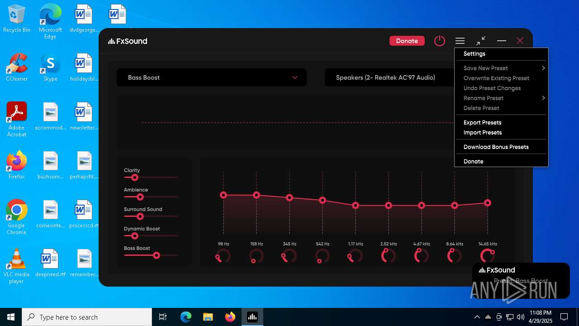
Task: Click the 14.65 kHz EQ band point
Action: click(x=488, y=203)
